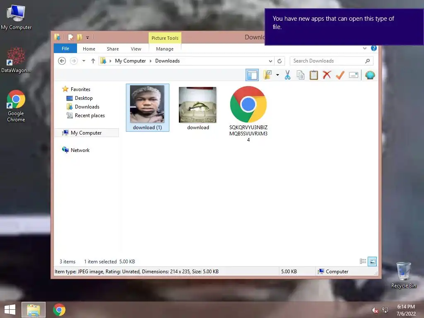424x318 pixels.
Task: Select Network in the navigation pane
Action: pyautogui.click(x=80, y=150)
